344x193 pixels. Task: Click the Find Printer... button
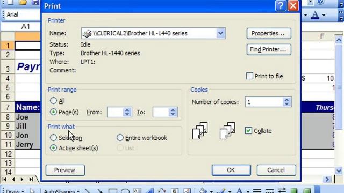[x=269, y=49]
